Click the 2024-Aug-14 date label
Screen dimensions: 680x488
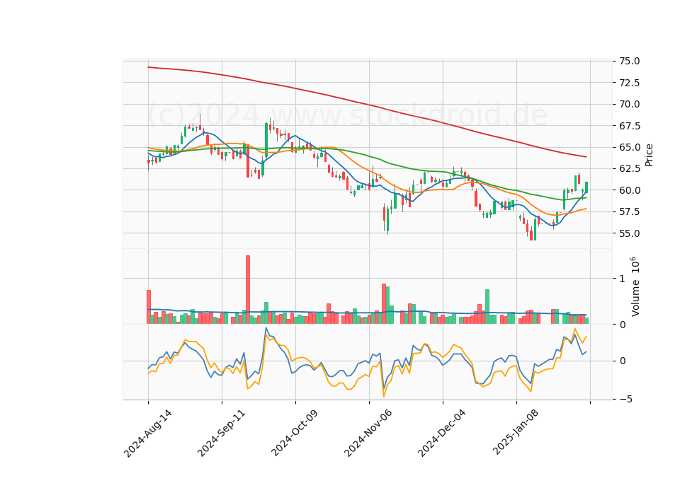[148, 433]
